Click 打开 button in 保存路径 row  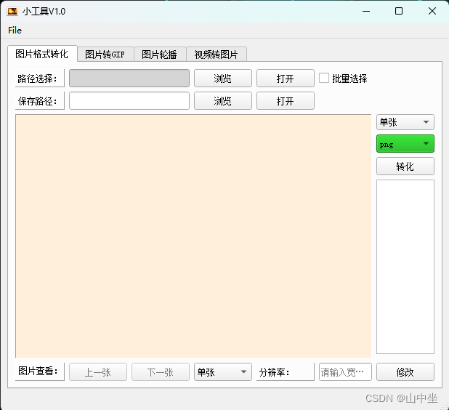pyautogui.click(x=286, y=100)
